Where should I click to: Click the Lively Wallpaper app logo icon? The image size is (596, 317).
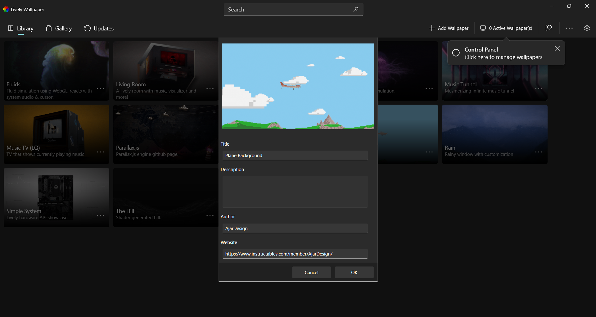(x=6, y=9)
